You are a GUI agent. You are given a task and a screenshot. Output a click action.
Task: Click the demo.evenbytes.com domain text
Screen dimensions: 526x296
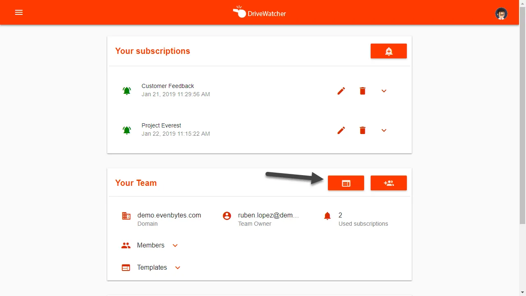(169, 215)
